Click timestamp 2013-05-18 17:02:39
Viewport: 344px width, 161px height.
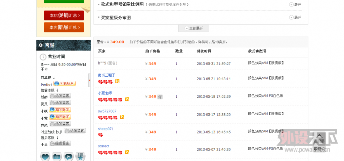pyautogui.click(x=214, y=97)
